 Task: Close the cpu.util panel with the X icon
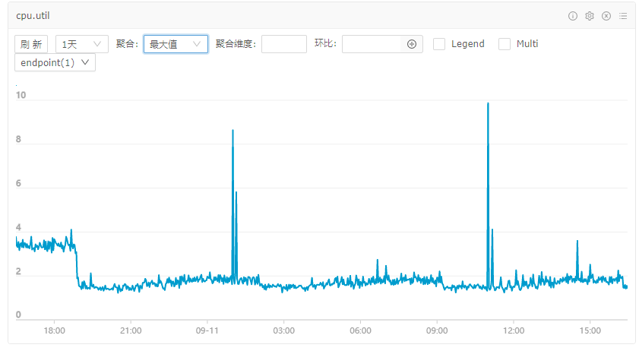[606, 16]
